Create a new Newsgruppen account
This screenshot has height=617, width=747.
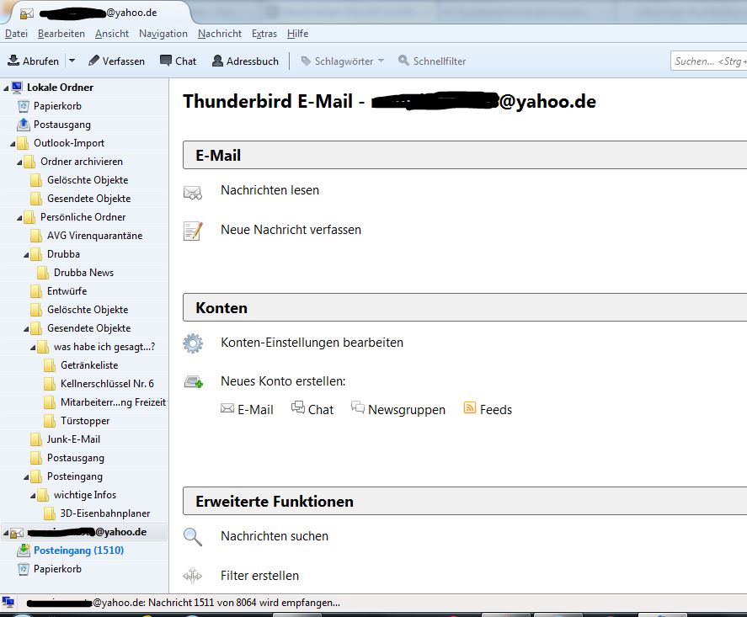398,409
